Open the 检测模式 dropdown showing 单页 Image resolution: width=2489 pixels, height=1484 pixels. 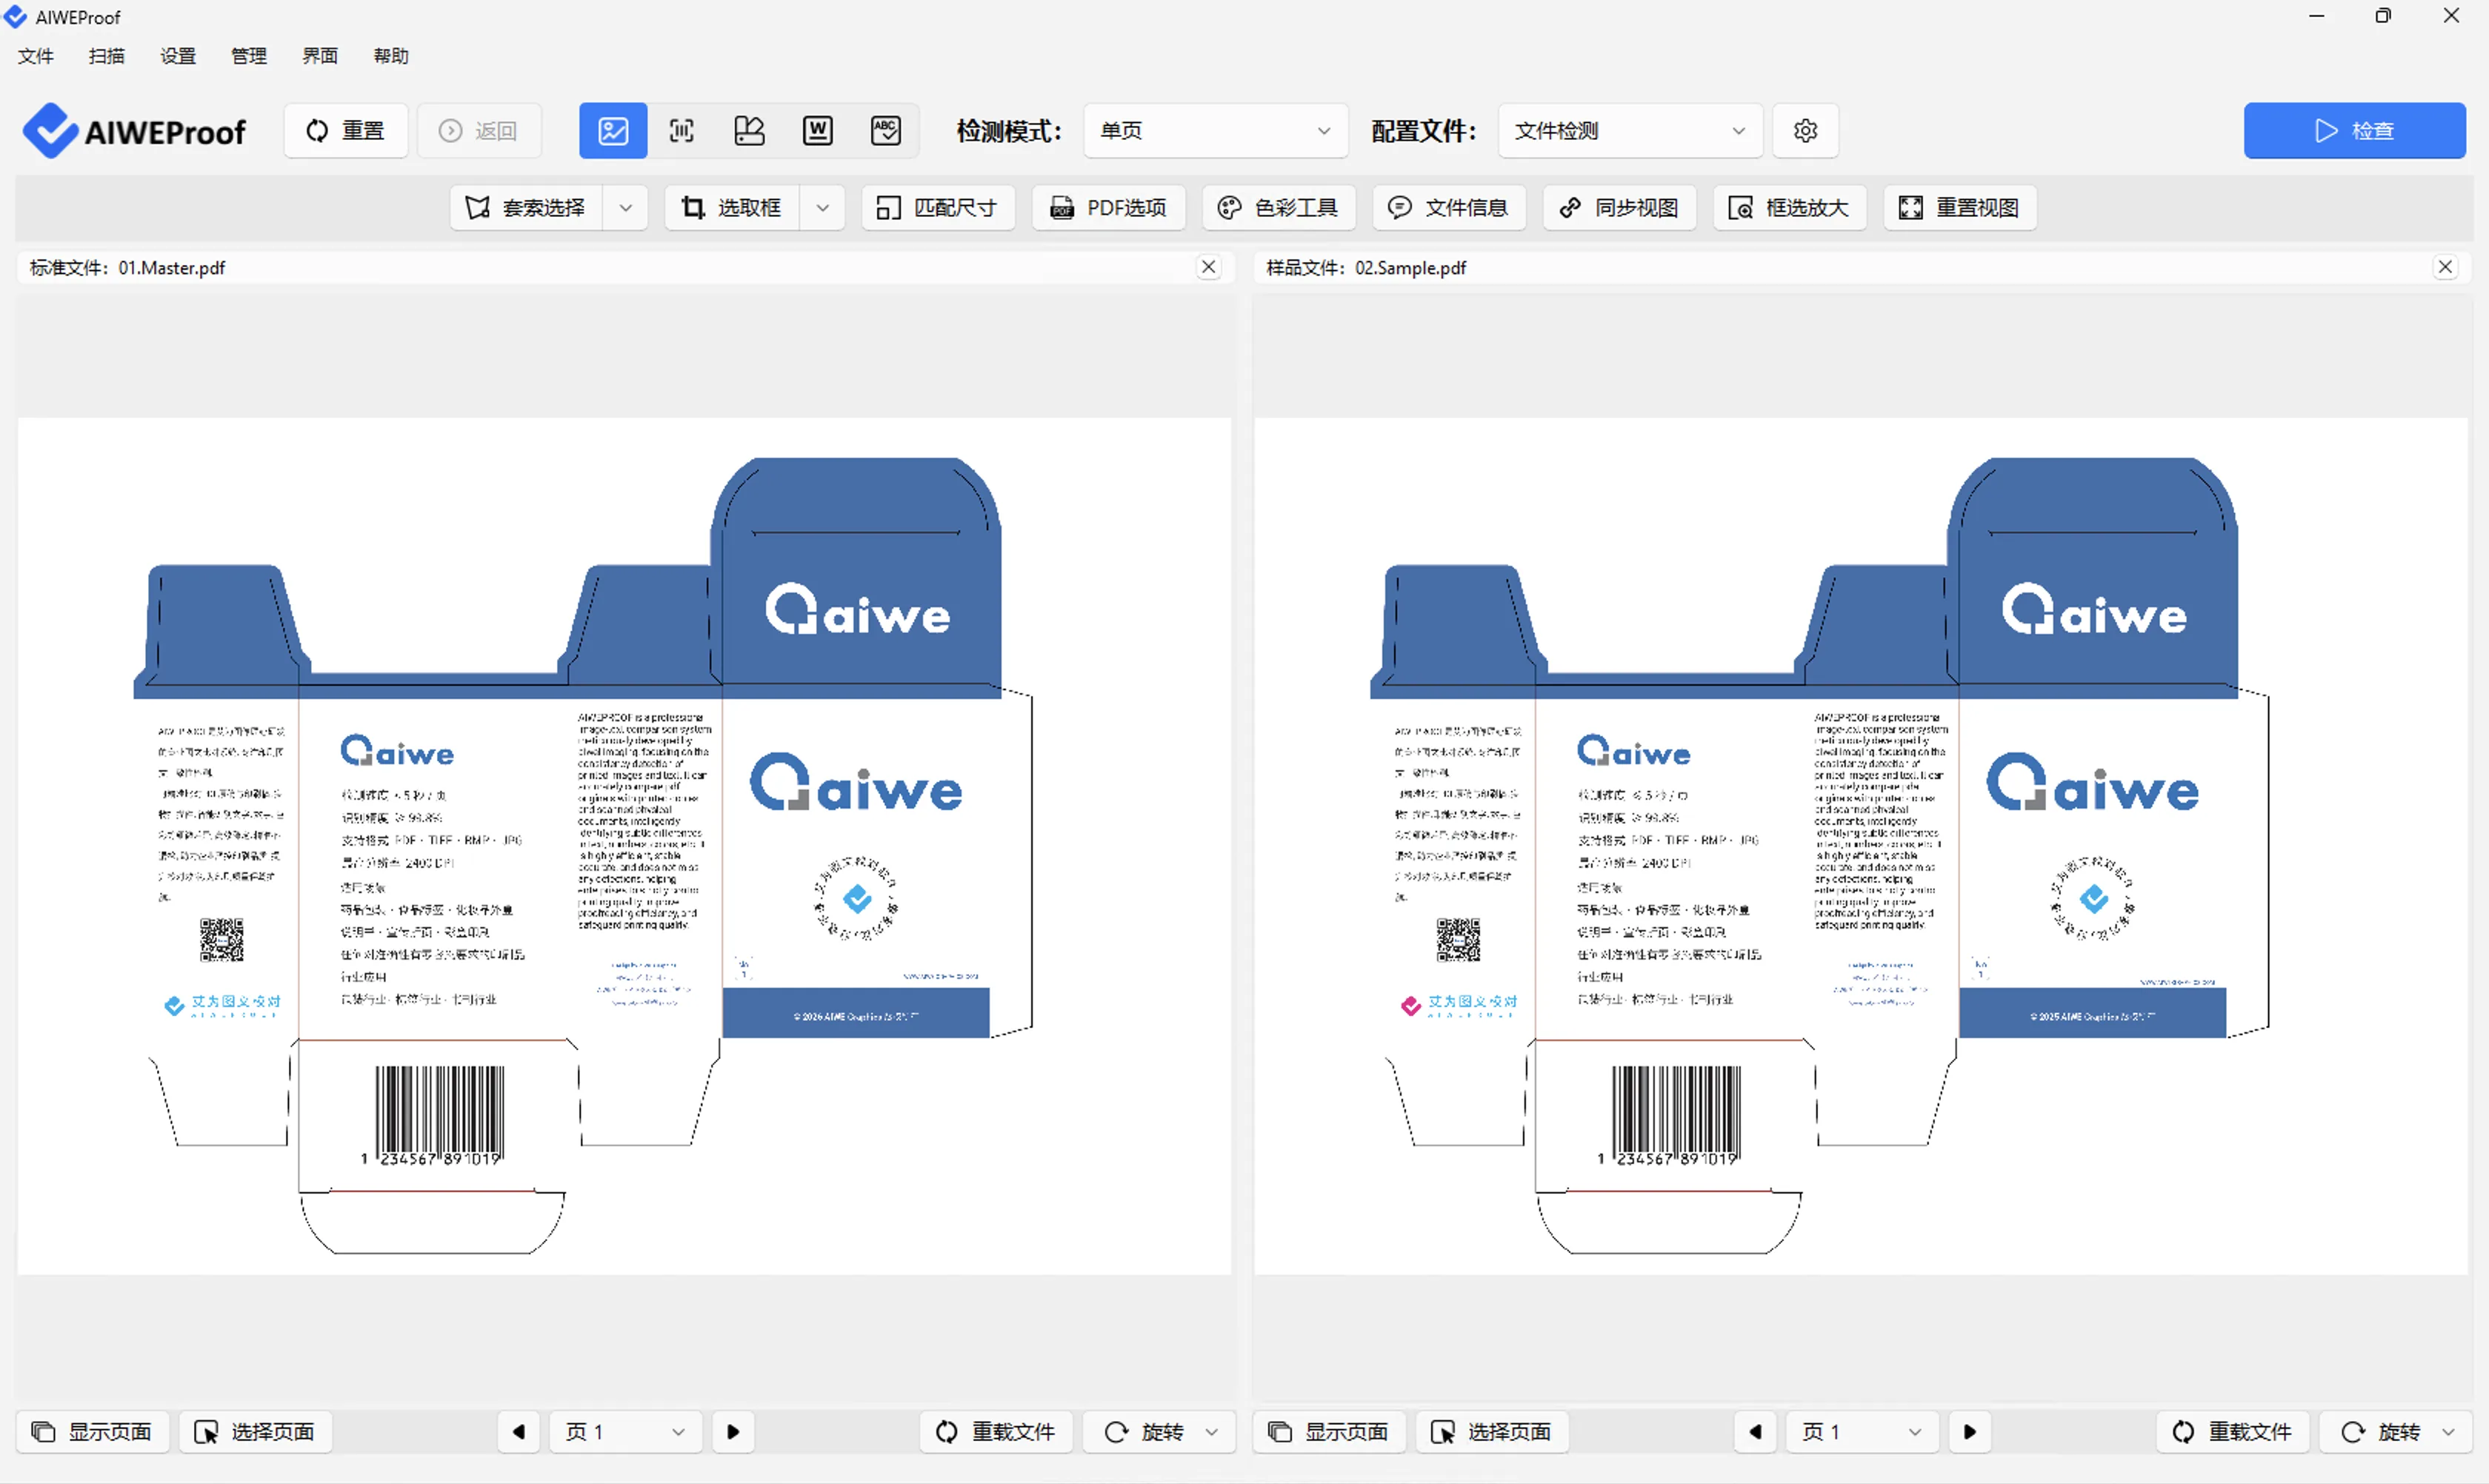(x=1216, y=131)
